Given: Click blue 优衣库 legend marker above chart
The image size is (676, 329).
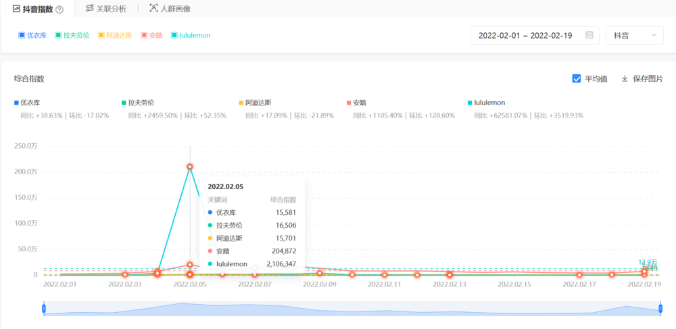Looking at the screenshot, I should 17,103.
